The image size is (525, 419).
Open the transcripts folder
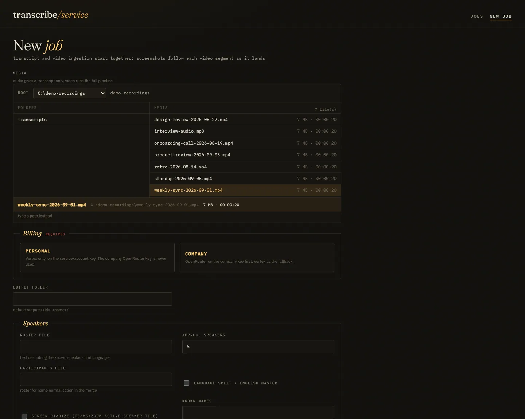click(x=81, y=120)
